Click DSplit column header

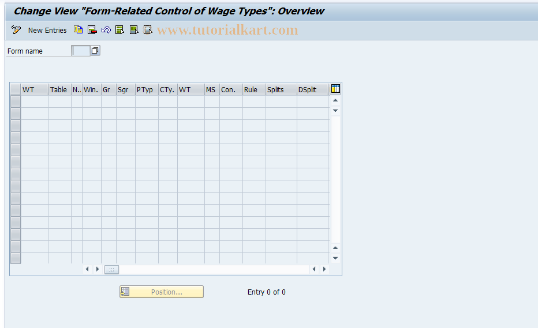(313, 90)
